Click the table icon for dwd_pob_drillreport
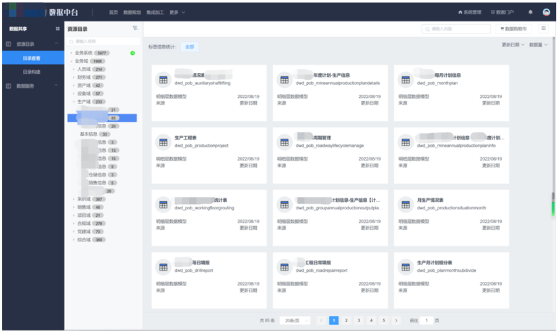 (x=163, y=267)
